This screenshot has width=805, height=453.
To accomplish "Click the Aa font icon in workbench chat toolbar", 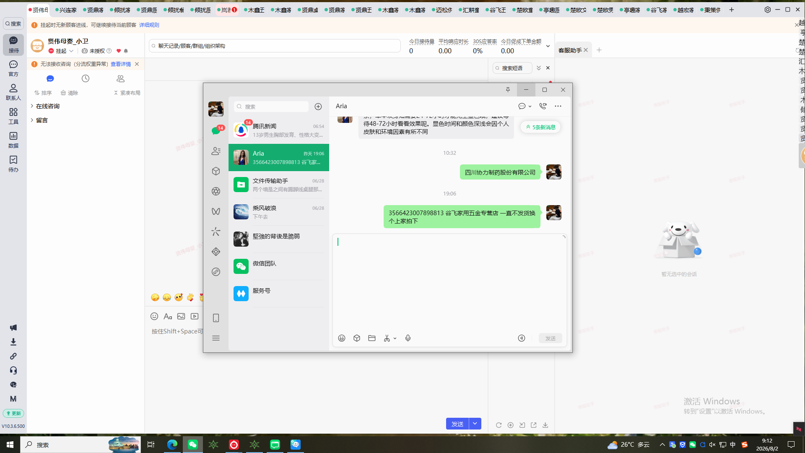I will pyautogui.click(x=168, y=316).
